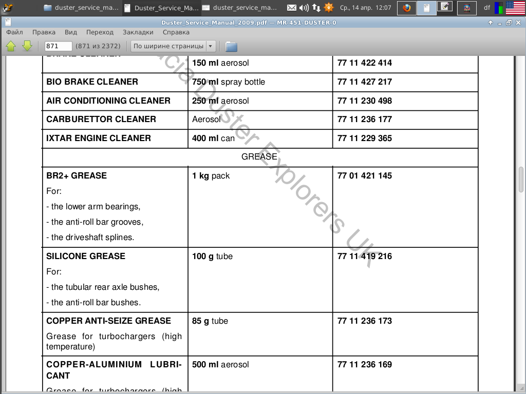The width and height of the screenshot is (526, 394).
Task: Open the Закладки menu
Action: coord(138,32)
